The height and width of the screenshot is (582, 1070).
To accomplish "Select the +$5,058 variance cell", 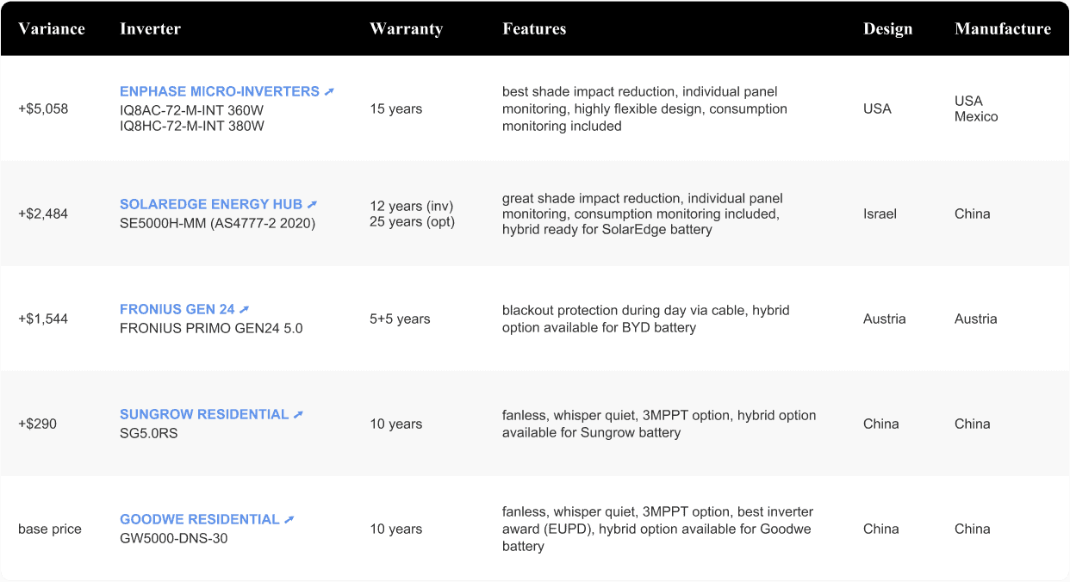I will point(43,108).
